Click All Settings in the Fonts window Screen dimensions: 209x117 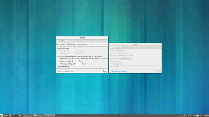[115, 47]
